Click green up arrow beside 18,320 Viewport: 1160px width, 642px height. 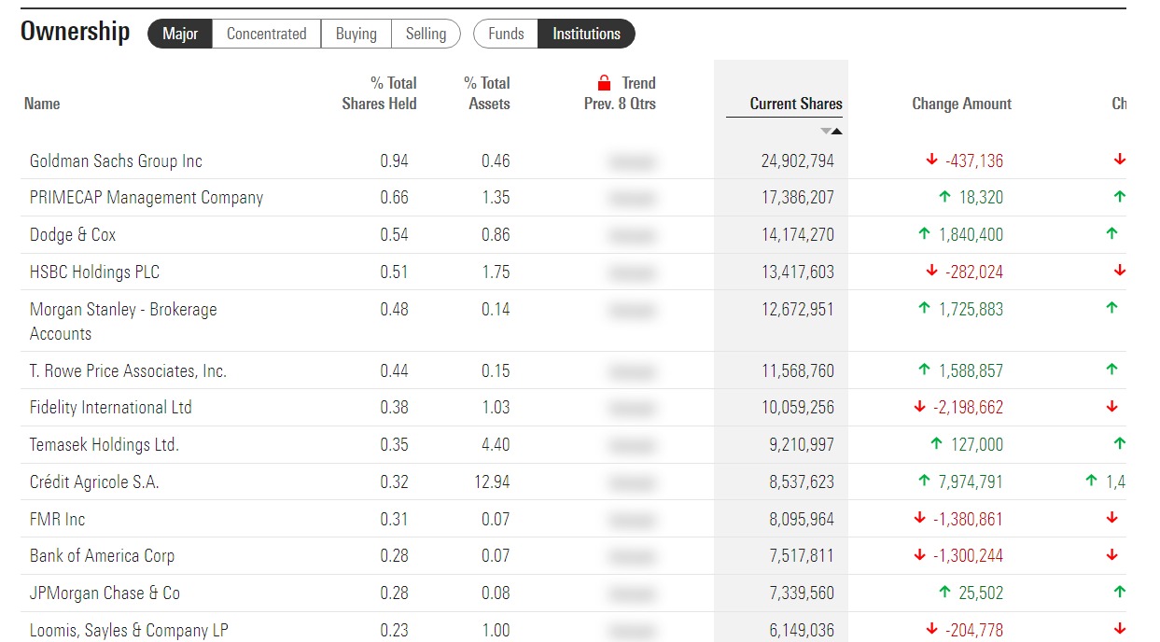tap(944, 197)
